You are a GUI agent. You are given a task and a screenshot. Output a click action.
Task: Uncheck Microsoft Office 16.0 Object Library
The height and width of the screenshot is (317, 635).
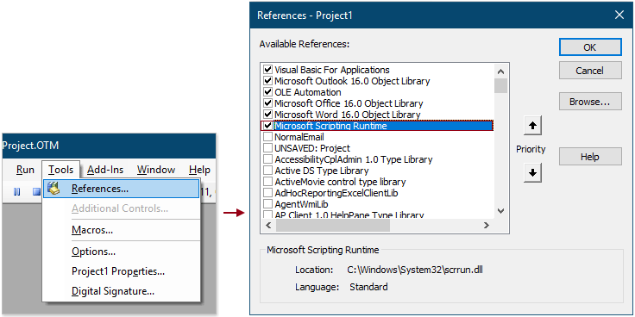[x=267, y=103]
